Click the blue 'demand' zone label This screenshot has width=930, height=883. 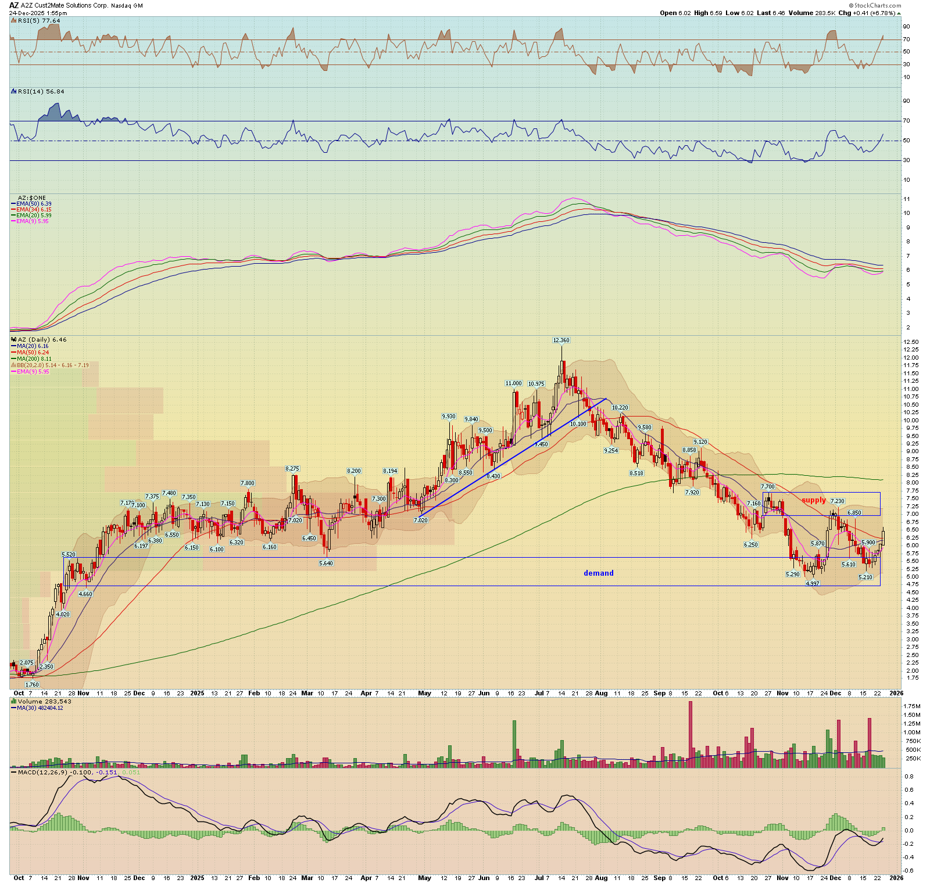pyautogui.click(x=598, y=573)
